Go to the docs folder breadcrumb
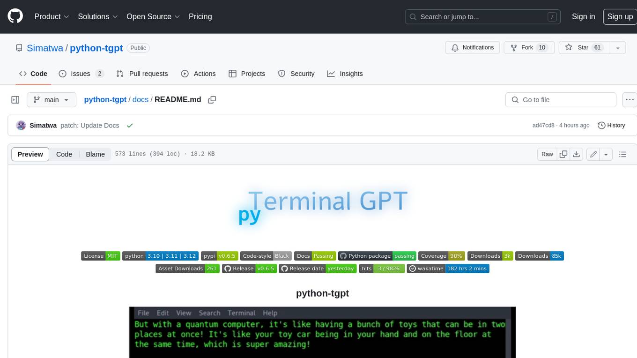The height and width of the screenshot is (358, 637). coord(141,99)
